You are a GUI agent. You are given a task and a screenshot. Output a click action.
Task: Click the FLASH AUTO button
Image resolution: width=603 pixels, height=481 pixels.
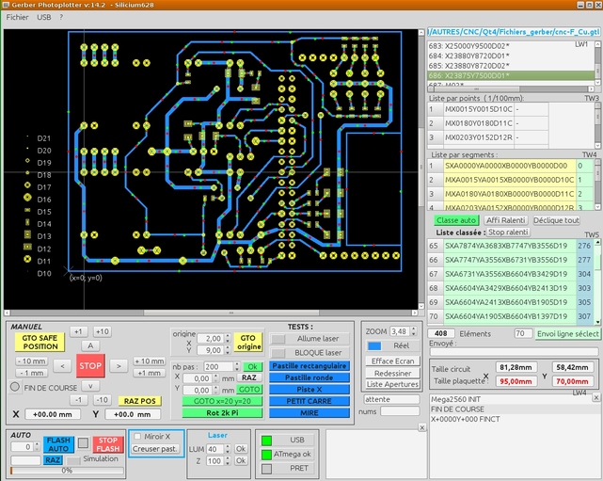click(58, 442)
